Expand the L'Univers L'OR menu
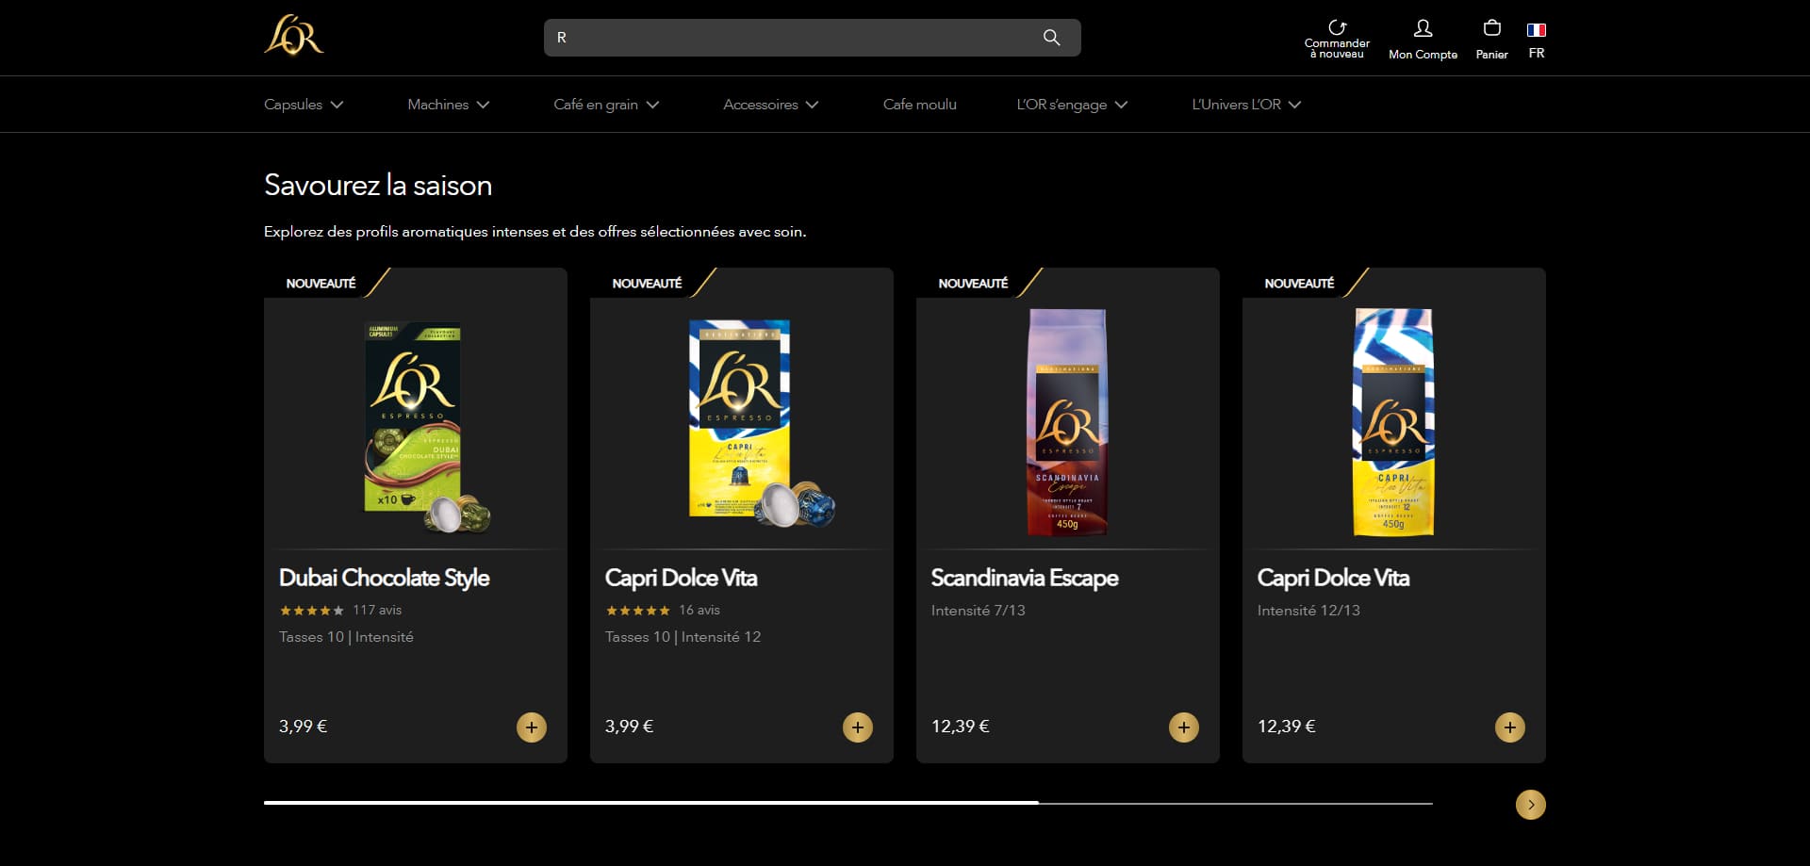Screen dimensions: 1810x866 point(1246,105)
